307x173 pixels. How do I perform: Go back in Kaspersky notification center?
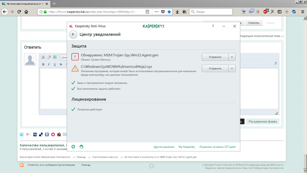pyautogui.click(x=73, y=34)
